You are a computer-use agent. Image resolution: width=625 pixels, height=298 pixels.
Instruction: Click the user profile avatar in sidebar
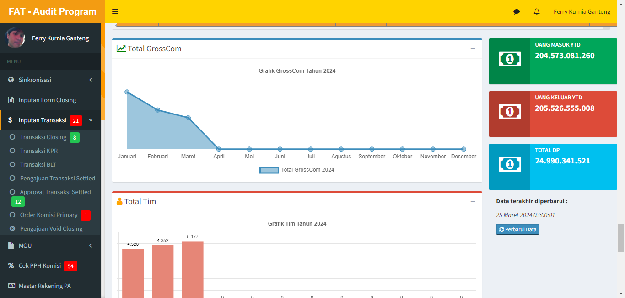tap(15, 38)
